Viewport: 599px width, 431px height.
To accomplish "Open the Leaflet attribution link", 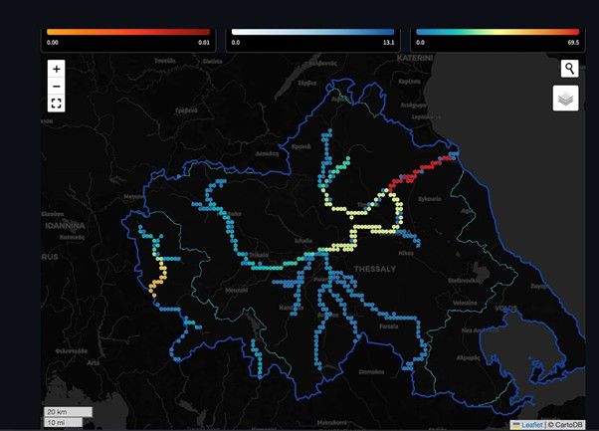I will tap(531, 425).
